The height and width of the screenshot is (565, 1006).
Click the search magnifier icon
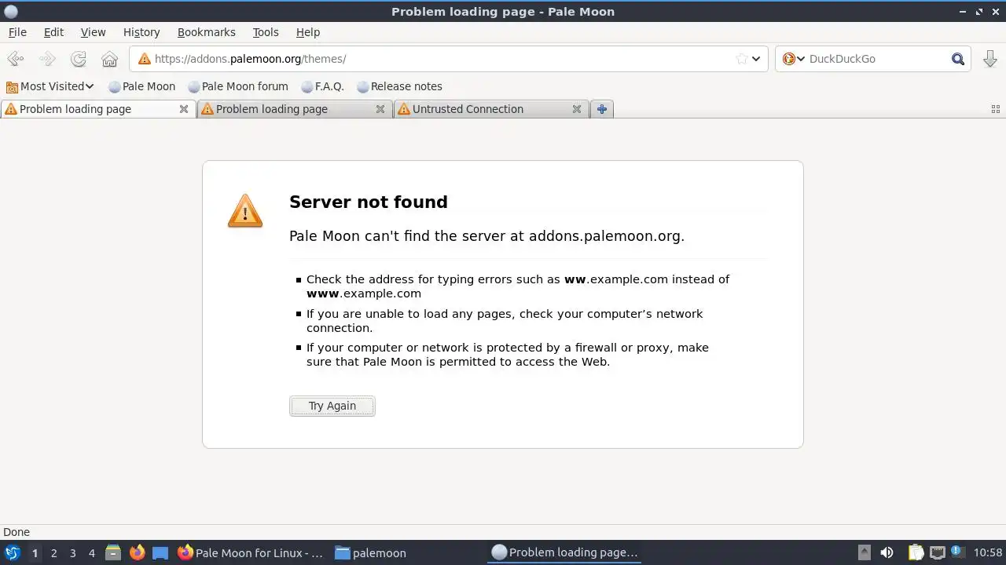pyautogui.click(x=958, y=59)
